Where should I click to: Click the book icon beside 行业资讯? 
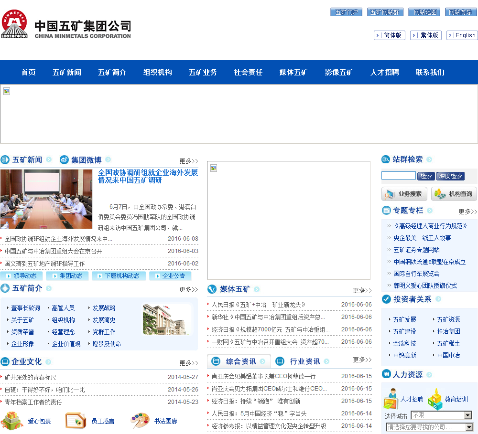pos(280,361)
